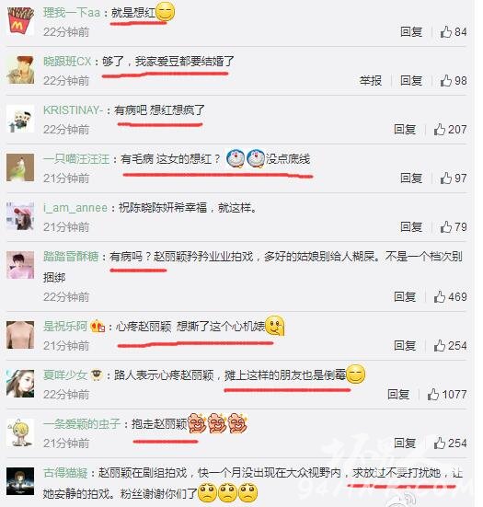Like the comment with 84 thumbs-up
This screenshot has width=483, height=507.
tap(446, 31)
